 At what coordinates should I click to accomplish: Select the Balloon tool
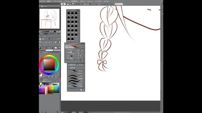coord(56,48)
